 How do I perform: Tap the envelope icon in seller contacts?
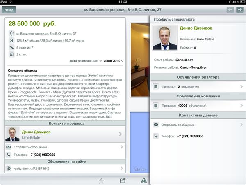(x=9, y=147)
